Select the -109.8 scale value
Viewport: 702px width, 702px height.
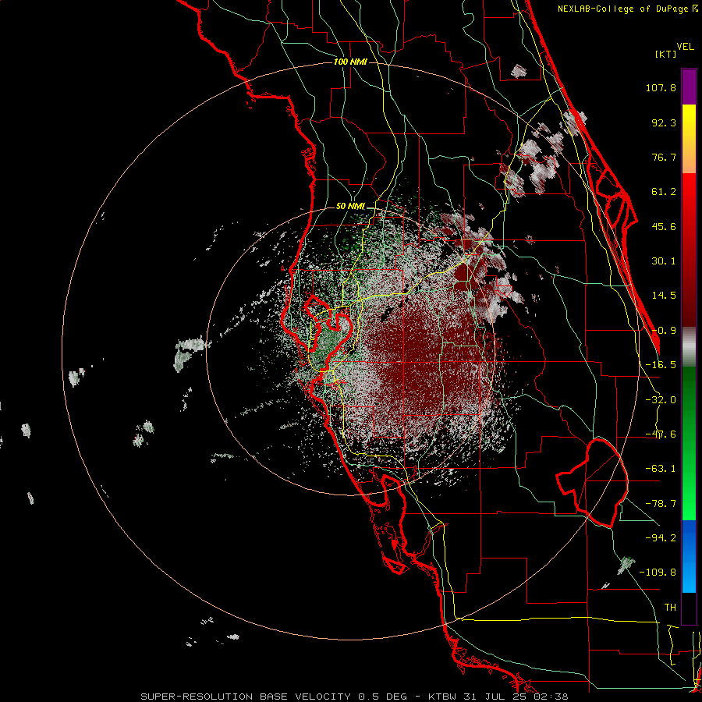tap(658, 573)
